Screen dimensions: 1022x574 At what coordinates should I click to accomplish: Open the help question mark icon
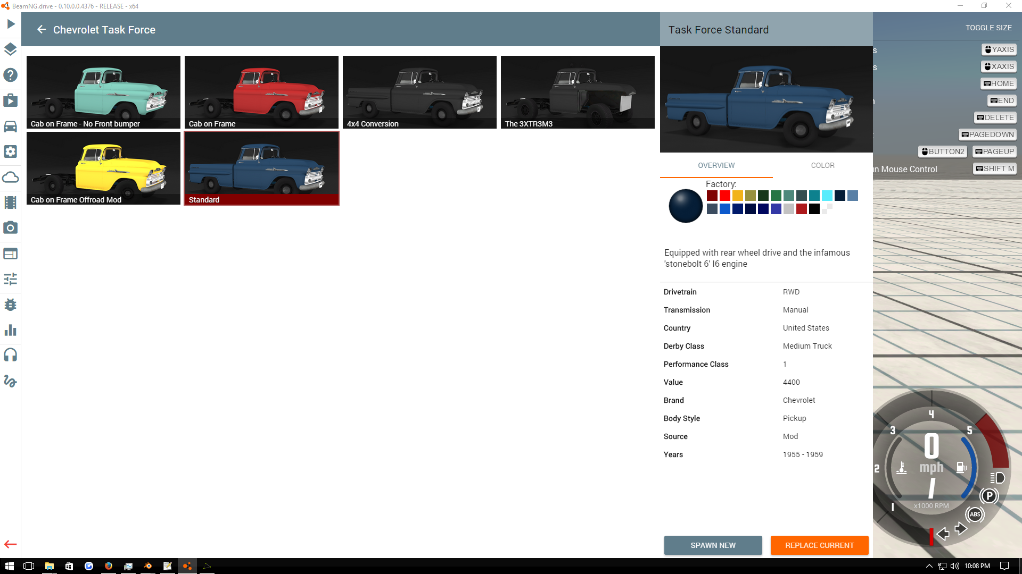point(11,75)
